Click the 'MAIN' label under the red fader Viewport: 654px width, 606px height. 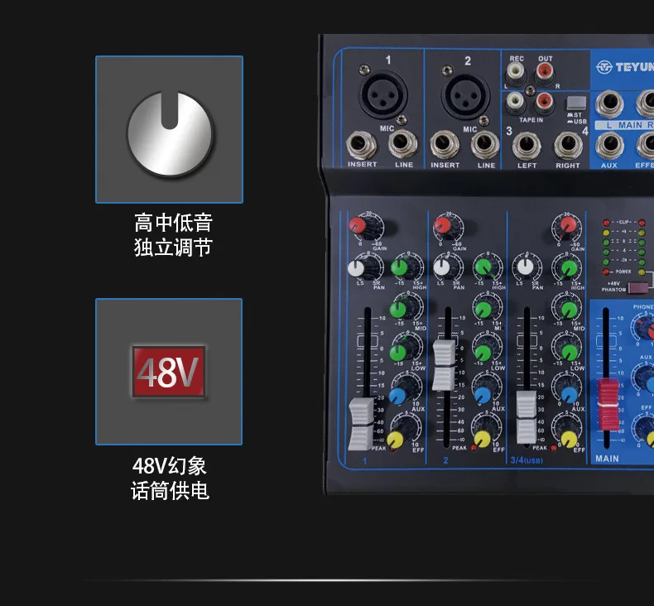pos(607,459)
